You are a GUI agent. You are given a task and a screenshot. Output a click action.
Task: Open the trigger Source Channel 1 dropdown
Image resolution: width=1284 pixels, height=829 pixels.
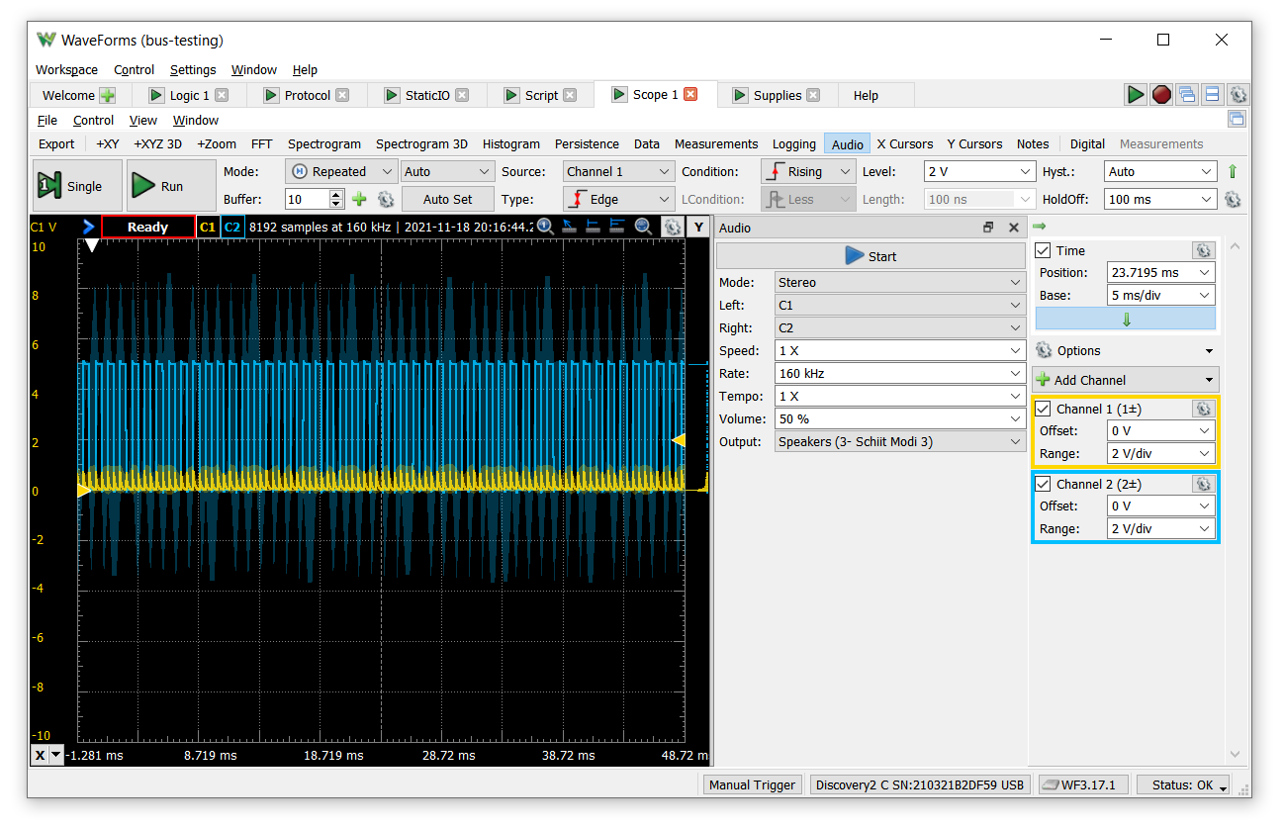pos(618,171)
